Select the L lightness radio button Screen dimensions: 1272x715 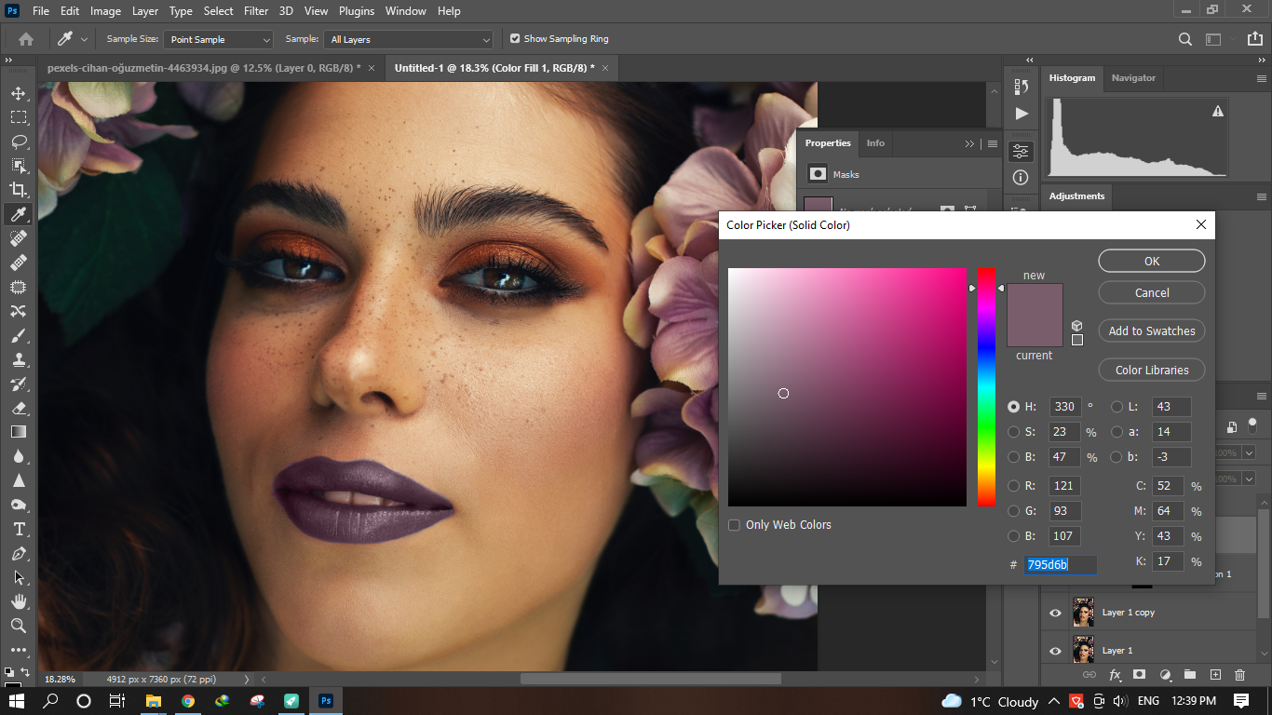pos(1116,407)
